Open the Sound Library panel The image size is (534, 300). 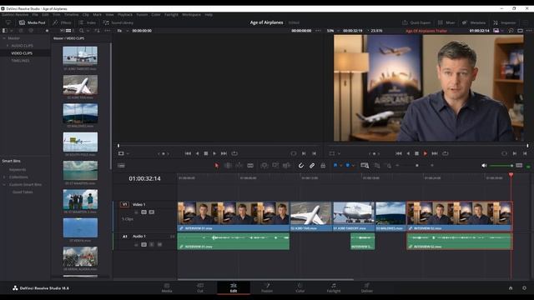118,22
